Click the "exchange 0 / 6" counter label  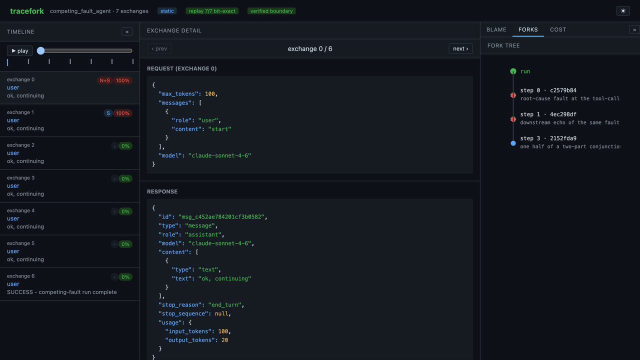(310, 48)
